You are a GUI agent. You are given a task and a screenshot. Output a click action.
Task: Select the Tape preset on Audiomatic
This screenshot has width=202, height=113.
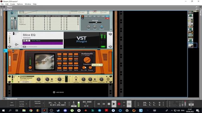(x=59, y=54)
